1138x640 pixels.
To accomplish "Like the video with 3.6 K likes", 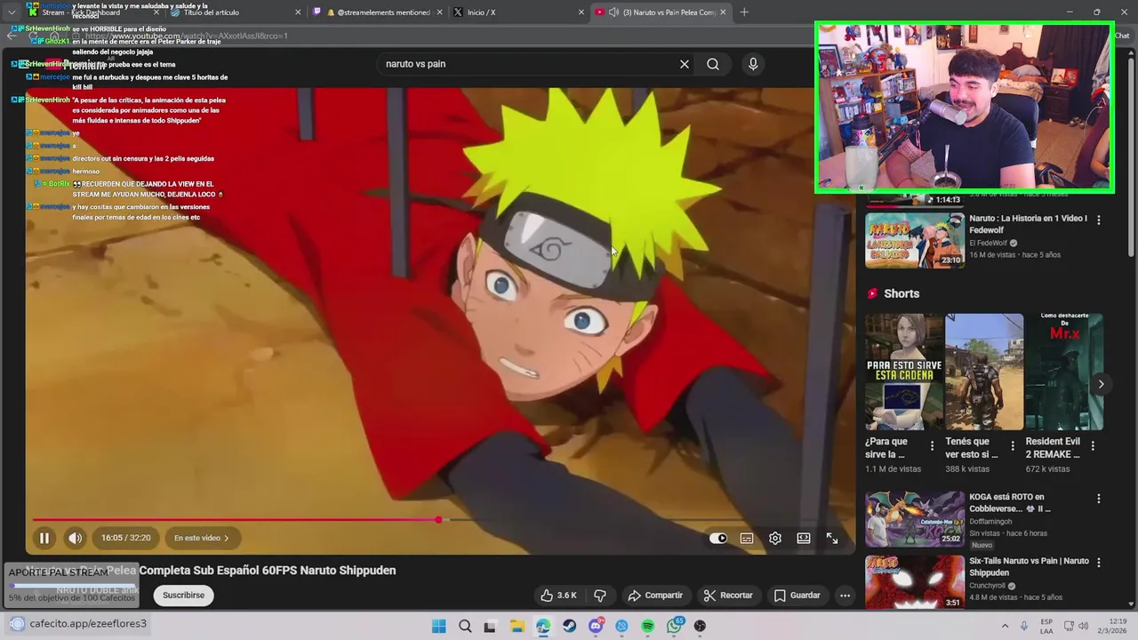I will click(558, 596).
